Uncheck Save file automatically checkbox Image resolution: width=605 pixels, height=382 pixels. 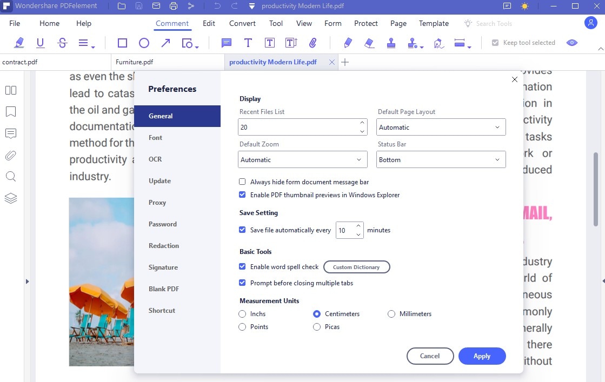(x=242, y=230)
